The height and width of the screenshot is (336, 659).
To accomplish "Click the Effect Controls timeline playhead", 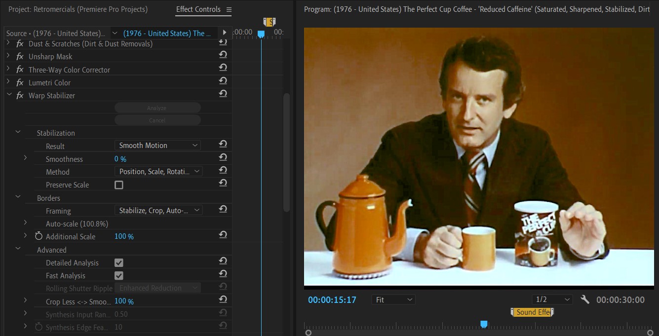I will click(261, 34).
